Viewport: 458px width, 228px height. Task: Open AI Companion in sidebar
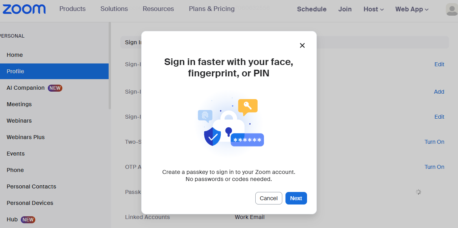click(x=26, y=88)
